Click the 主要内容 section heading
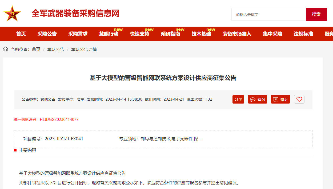The width and height of the screenshot is (333, 189). 27,150
